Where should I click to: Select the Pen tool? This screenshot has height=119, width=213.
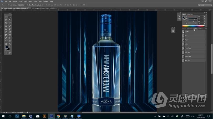point(6,38)
